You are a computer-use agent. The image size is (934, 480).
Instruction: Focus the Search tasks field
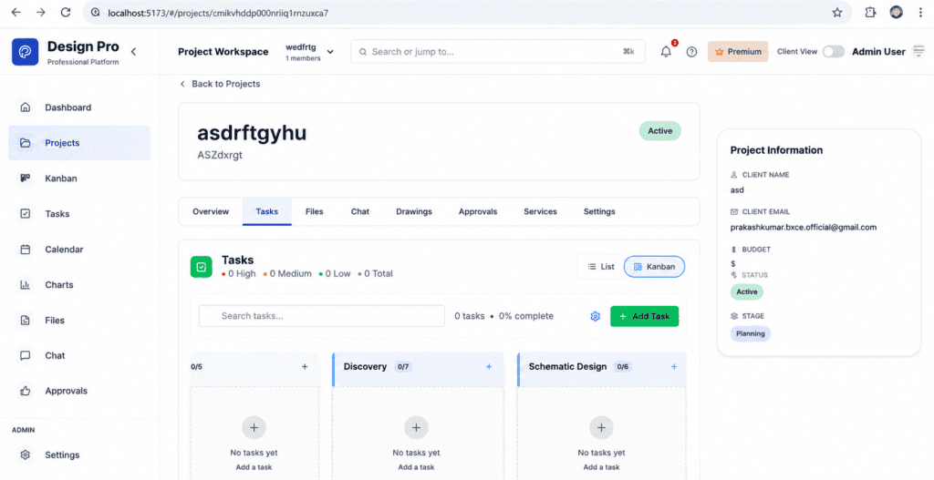click(x=322, y=316)
